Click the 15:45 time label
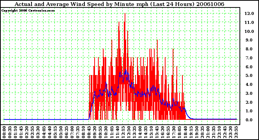Screen dimensions: 259x140 pyautogui.click(x=157, y=132)
